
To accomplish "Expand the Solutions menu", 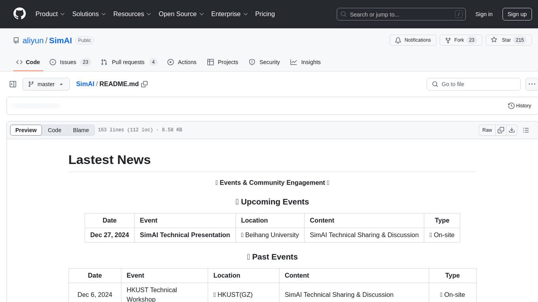I will pos(89,14).
